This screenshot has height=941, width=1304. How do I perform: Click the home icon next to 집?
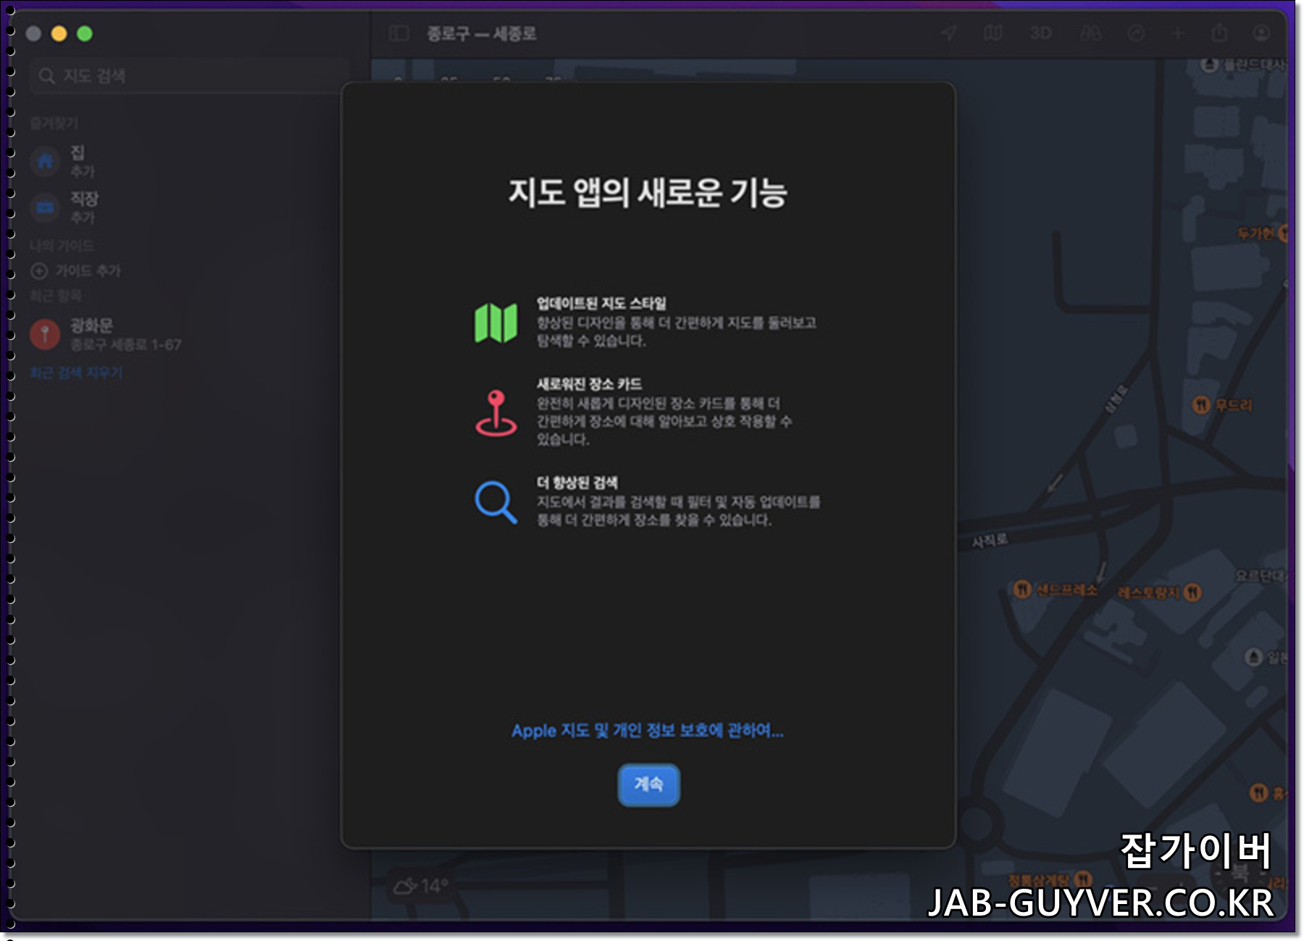(x=45, y=161)
